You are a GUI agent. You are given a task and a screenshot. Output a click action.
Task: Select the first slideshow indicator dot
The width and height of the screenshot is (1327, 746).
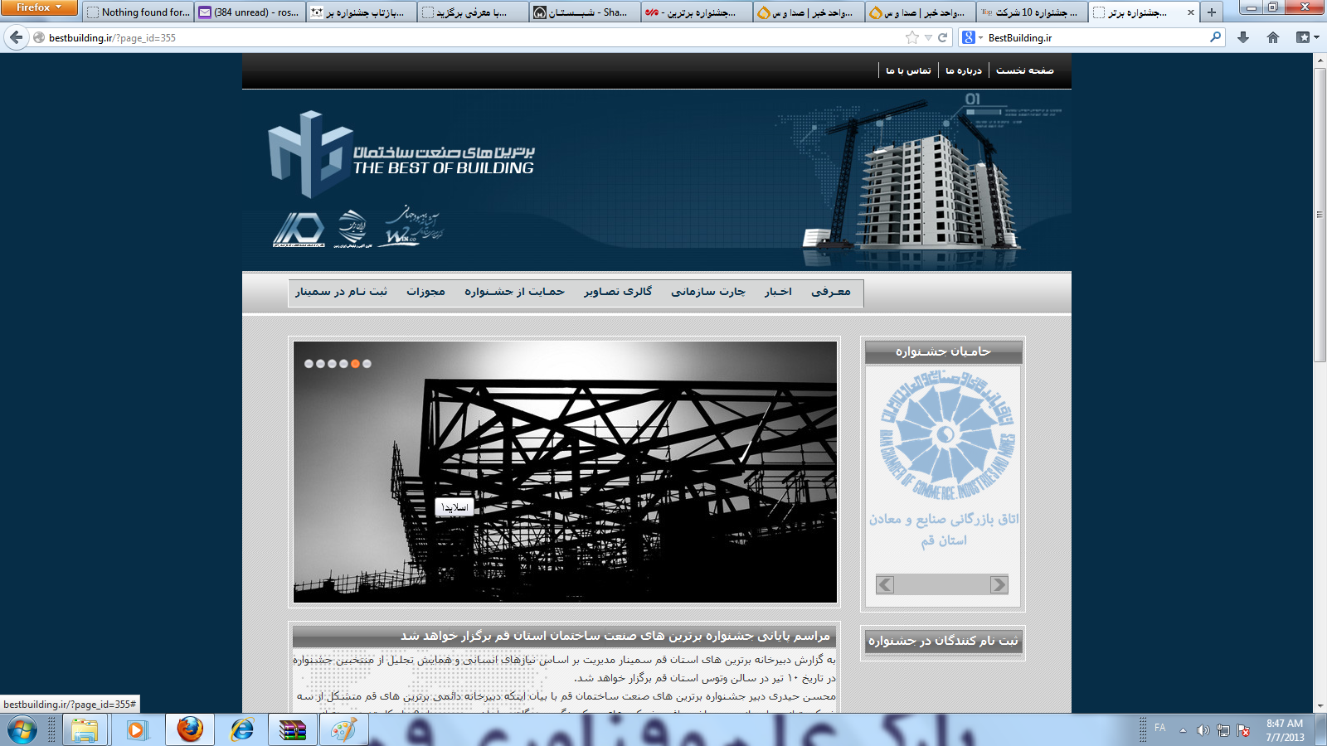[x=309, y=364]
